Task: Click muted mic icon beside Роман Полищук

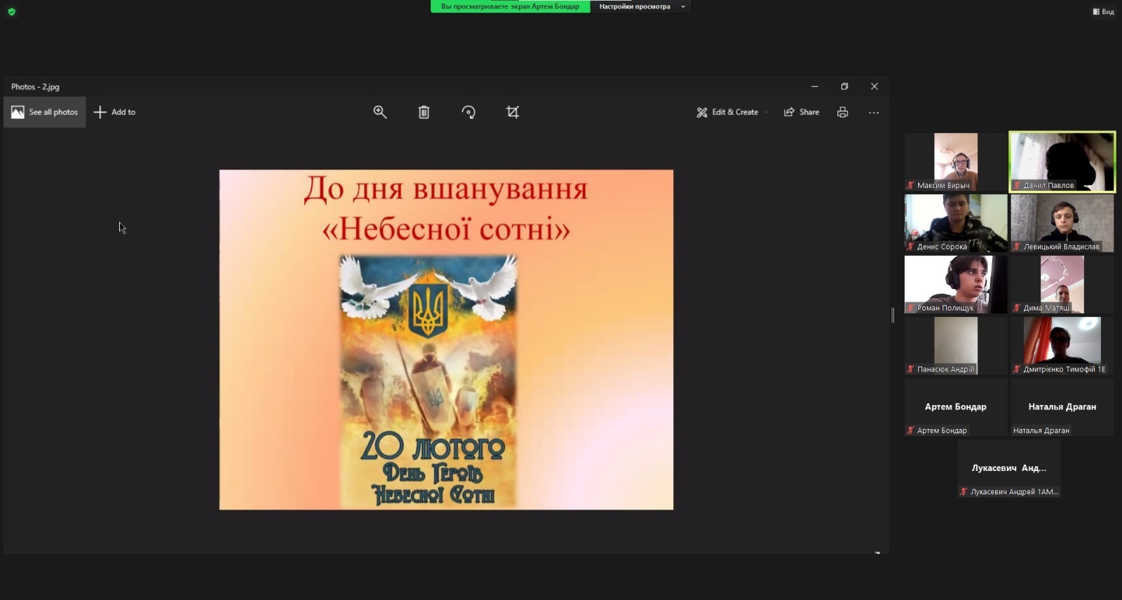Action: pos(910,308)
